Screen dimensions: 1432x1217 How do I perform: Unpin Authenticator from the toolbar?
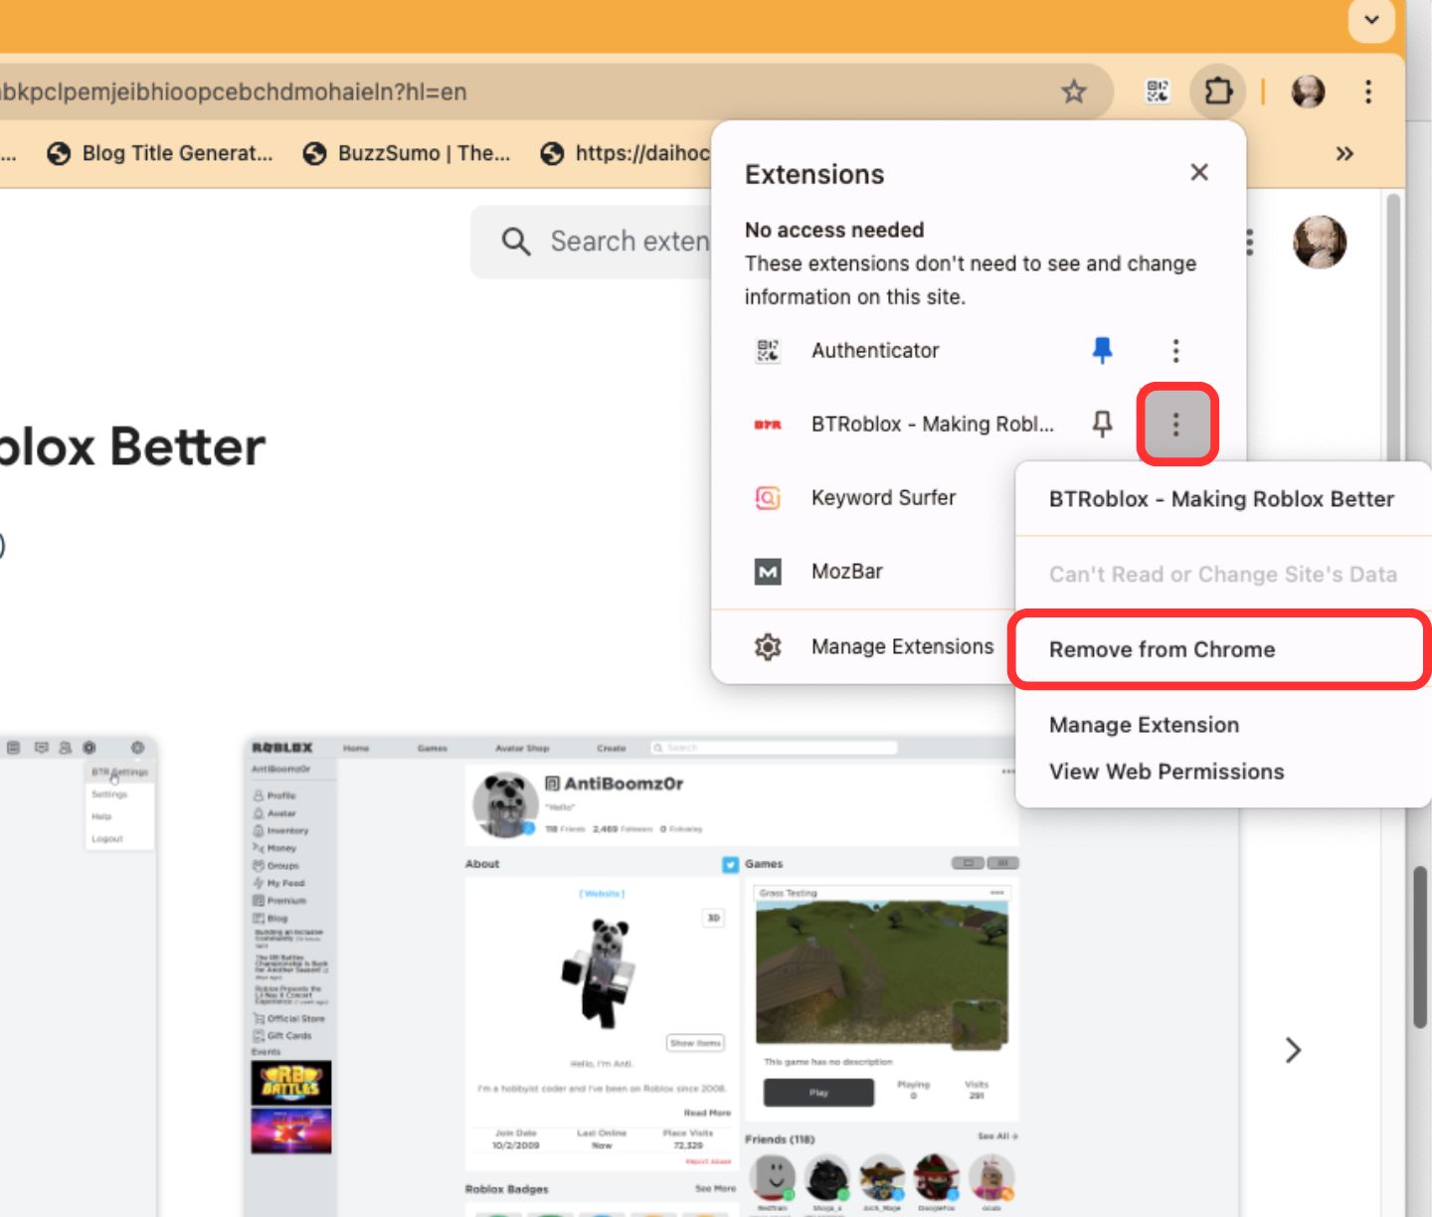[x=1102, y=350]
